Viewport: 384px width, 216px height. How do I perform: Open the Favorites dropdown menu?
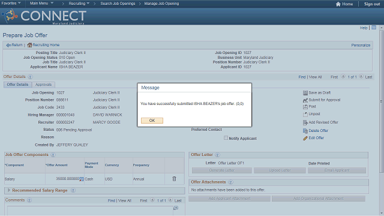tap(11, 3)
